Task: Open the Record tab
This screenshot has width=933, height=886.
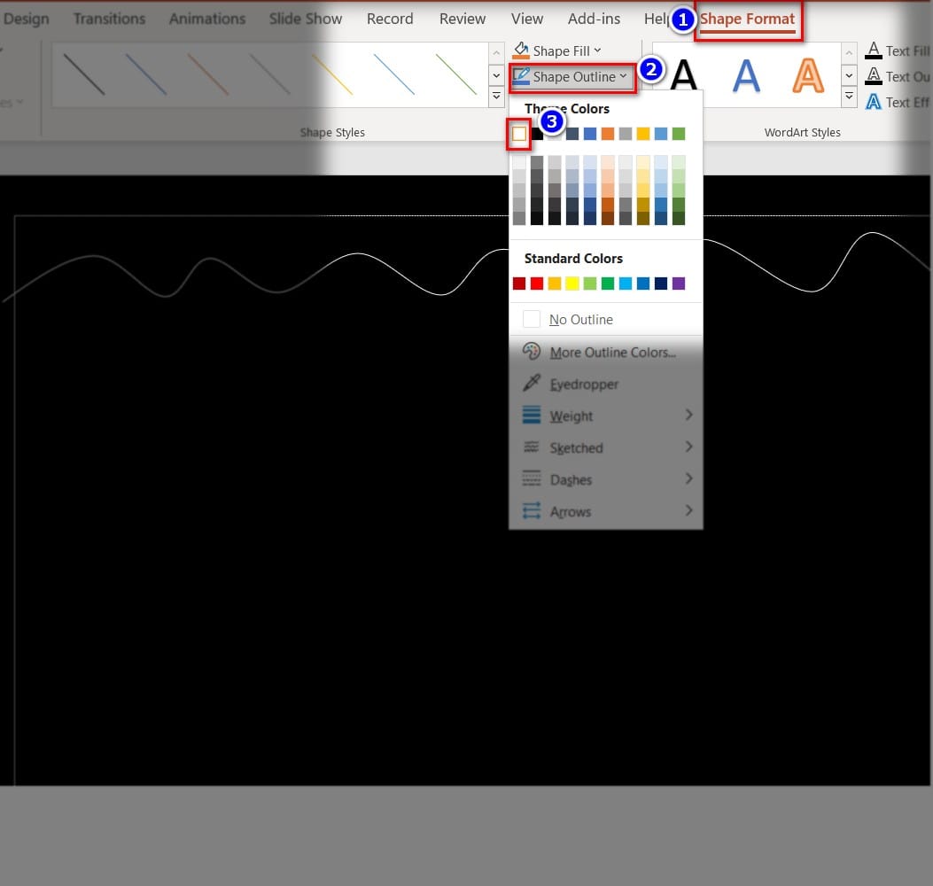Action: (390, 19)
